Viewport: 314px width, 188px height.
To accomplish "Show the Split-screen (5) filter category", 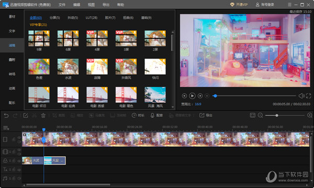I will pyautogui.click(x=54, y=18).
